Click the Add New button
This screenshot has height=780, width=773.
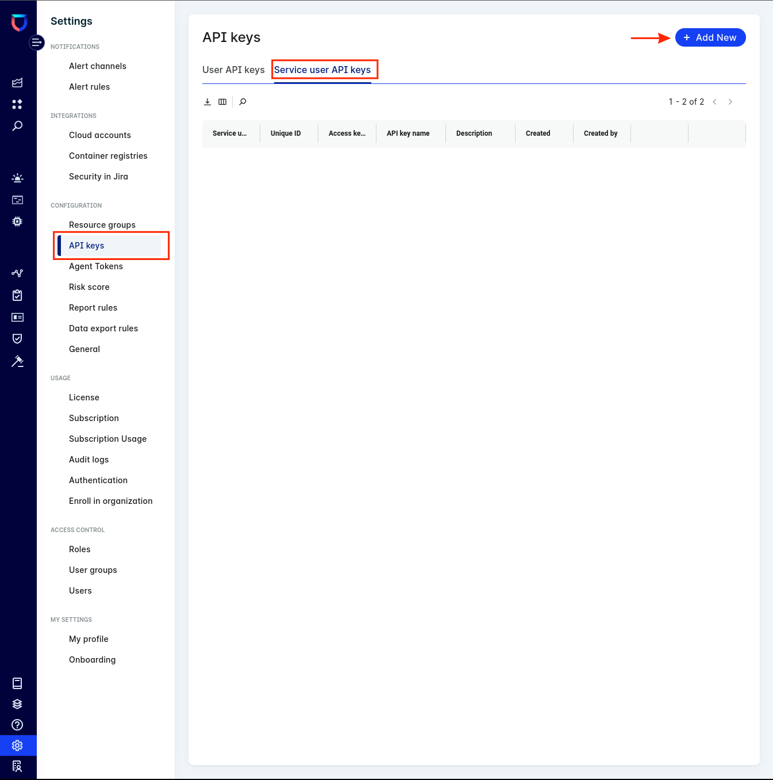click(x=710, y=37)
